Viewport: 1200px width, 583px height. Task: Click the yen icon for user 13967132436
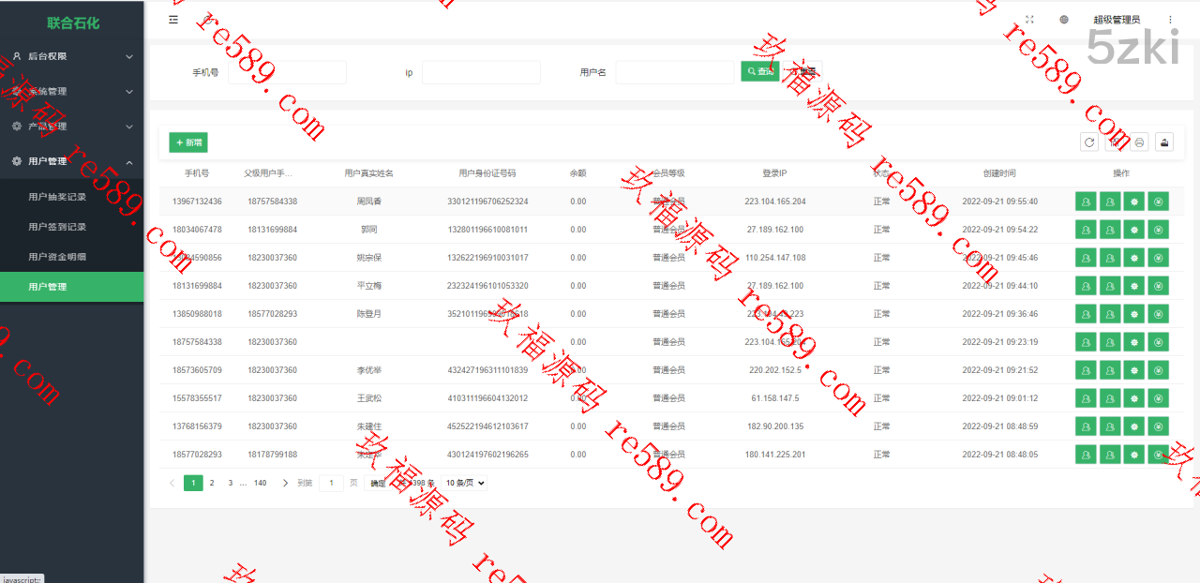tap(1159, 202)
